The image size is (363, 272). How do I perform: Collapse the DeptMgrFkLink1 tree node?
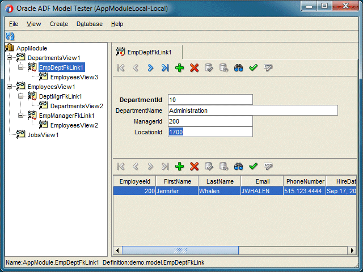(x=20, y=96)
